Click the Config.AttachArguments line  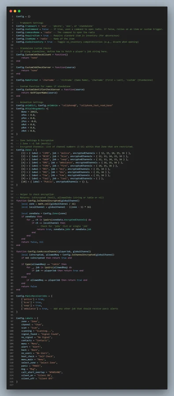32,108
